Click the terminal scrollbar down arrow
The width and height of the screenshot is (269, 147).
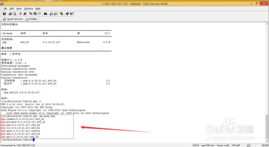267,141
